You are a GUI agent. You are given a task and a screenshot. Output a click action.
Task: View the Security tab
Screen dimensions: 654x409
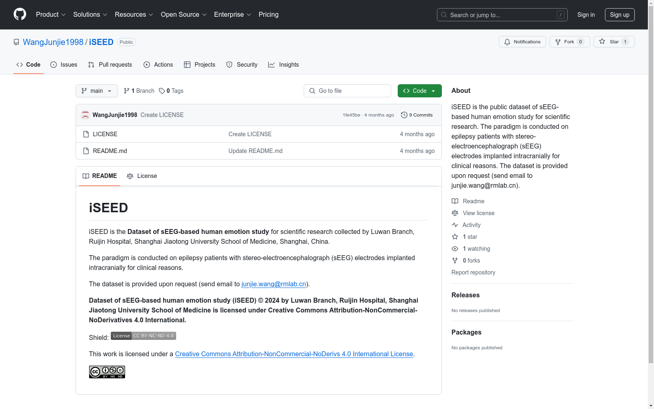(242, 65)
